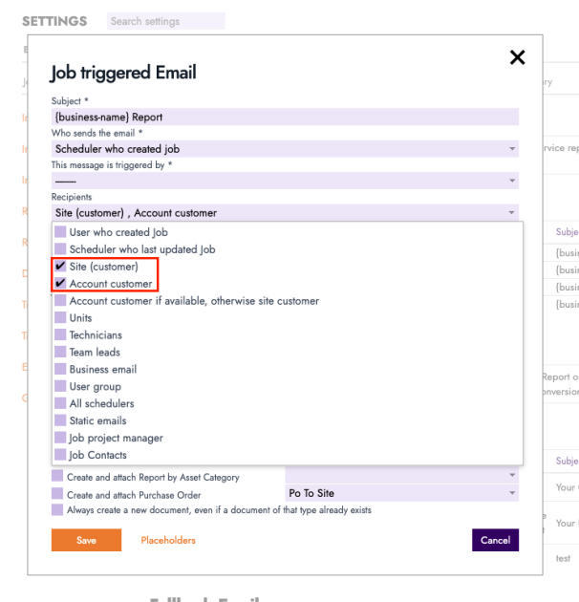Click the orange Save button
Screen dimensions: 579x602
tap(86, 540)
